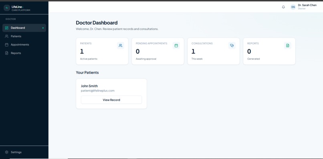Click 'Active patients' label
This screenshot has height=159, width=323.
click(x=89, y=59)
